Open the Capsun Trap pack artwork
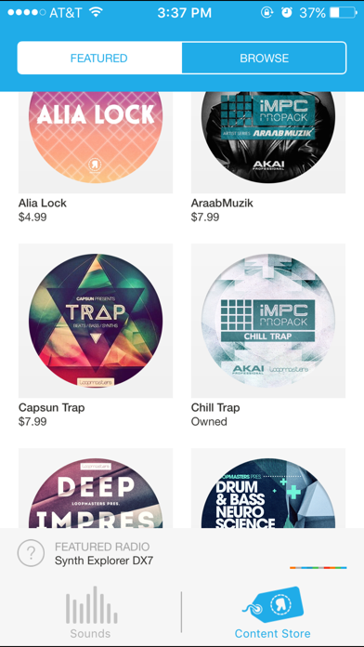Screen dimensions: 364x647 coord(96,321)
